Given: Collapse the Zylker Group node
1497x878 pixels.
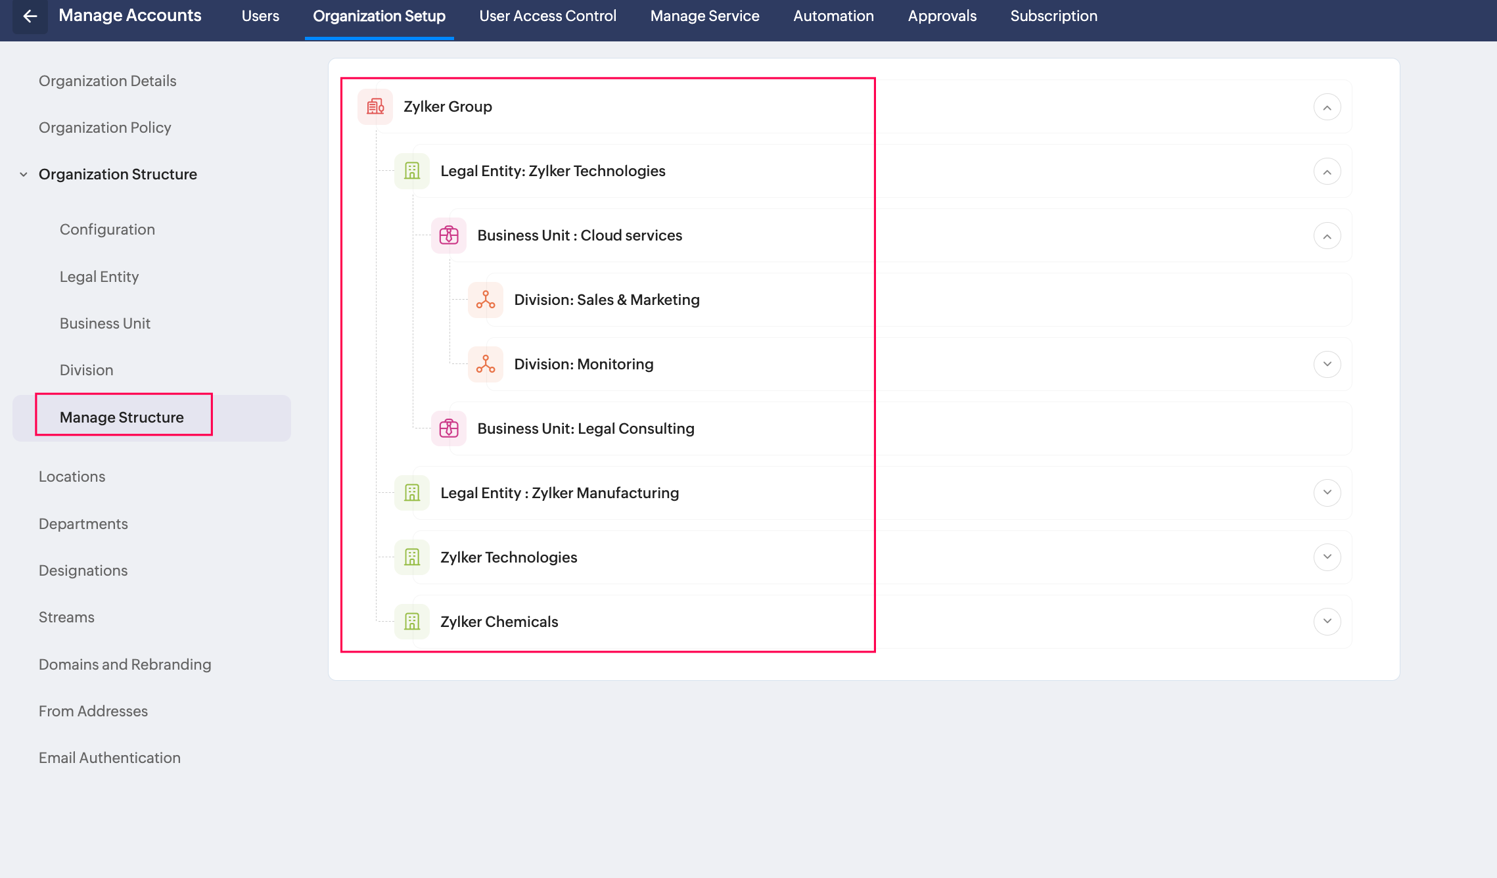Looking at the screenshot, I should coord(1327,107).
